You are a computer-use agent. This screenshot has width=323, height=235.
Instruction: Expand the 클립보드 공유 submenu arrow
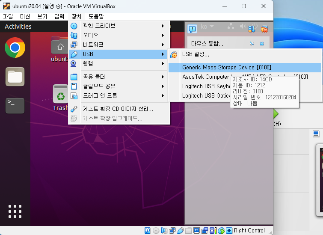(x=163, y=86)
